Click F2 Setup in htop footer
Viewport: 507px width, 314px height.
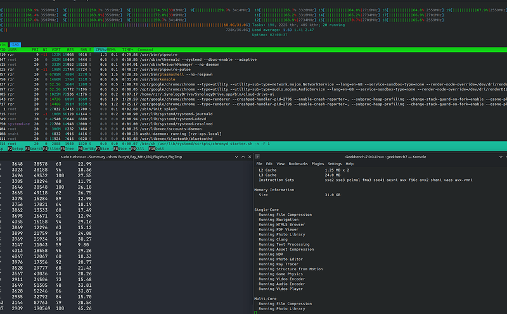pos(15,149)
